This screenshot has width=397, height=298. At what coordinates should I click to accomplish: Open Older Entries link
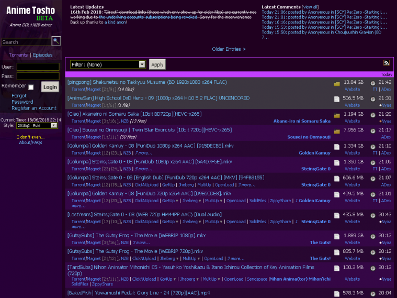pyautogui.click(x=229, y=49)
